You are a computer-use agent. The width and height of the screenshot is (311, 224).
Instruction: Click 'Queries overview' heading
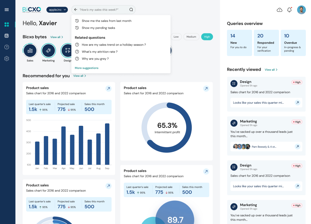pyautogui.click(x=245, y=24)
